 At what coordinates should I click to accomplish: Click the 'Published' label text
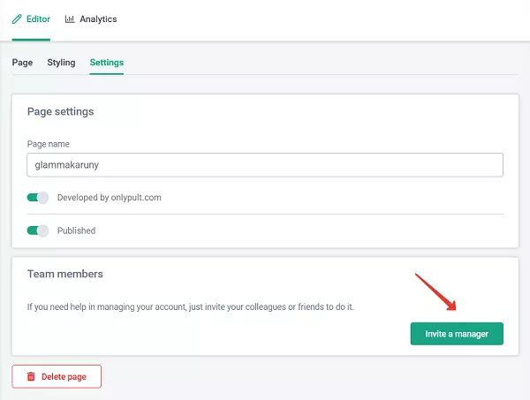click(76, 230)
